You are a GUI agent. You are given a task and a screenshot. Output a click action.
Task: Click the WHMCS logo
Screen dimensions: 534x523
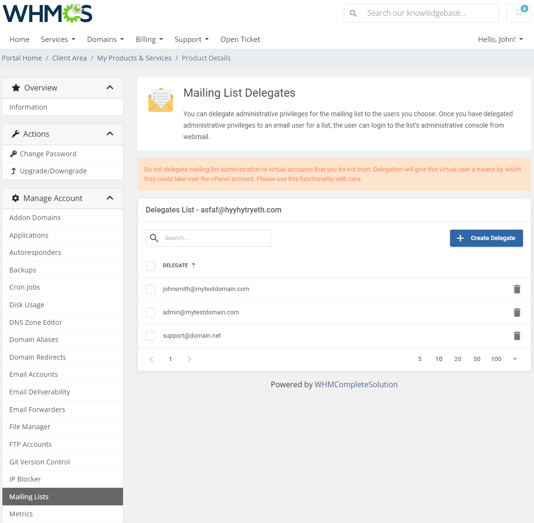[x=47, y=13]
